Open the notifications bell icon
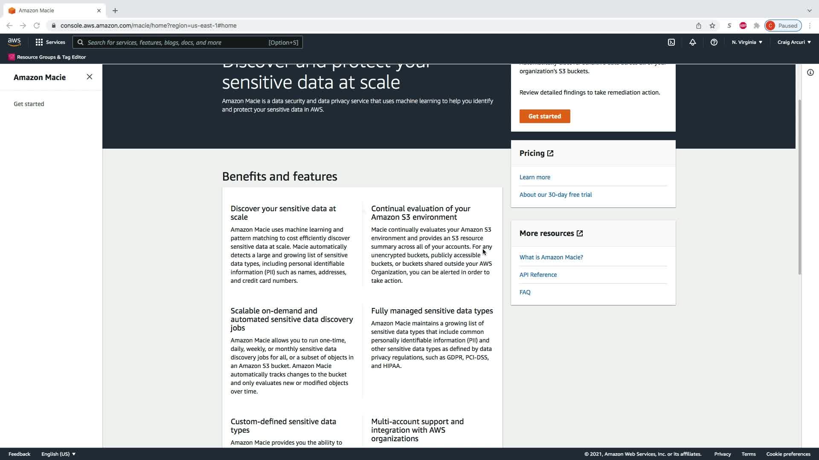This screenshot has width=819, height=460. click(x=693, y=42)
